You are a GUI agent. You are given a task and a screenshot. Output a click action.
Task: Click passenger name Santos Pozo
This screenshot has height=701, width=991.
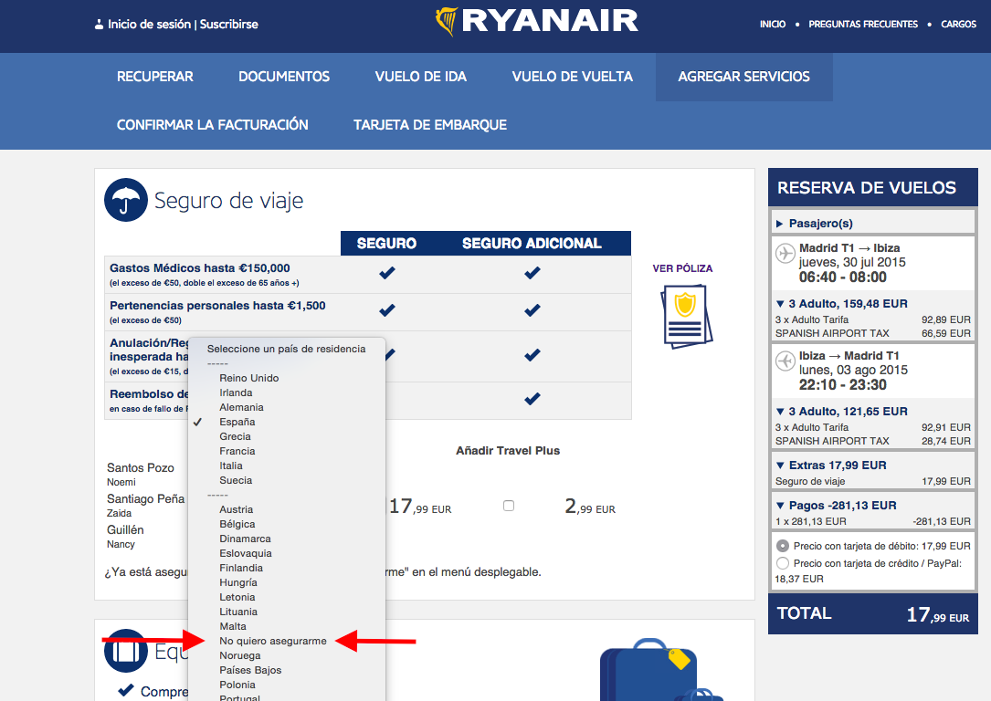click(x=141, y=468)
